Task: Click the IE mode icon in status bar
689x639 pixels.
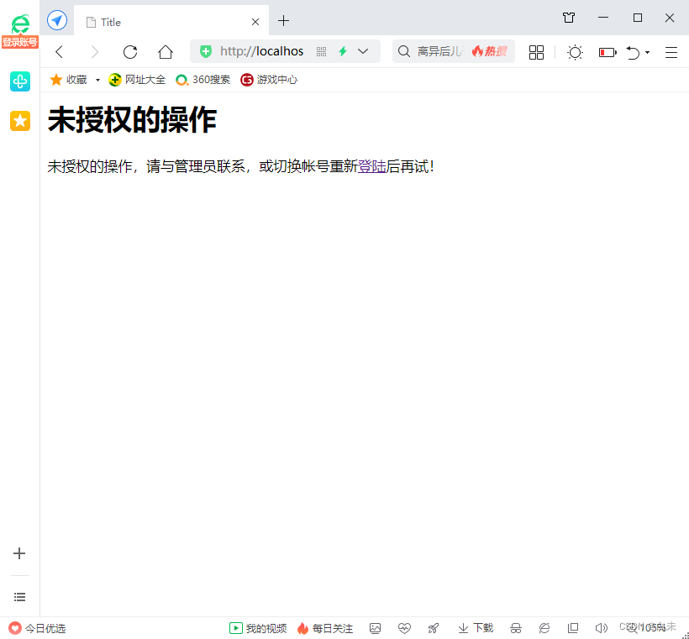Action: [544, 628]
